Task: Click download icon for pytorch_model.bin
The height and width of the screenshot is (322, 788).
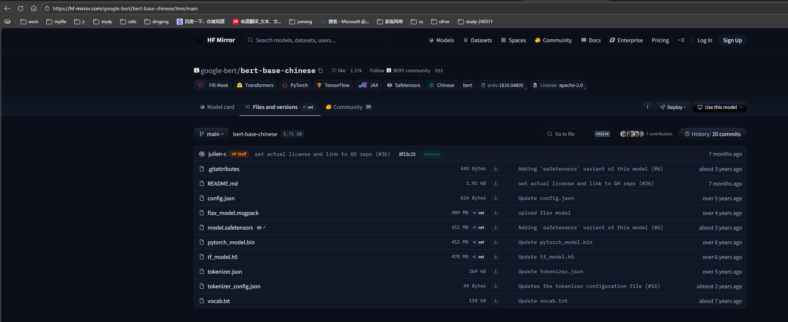Action: pos(495,242)
